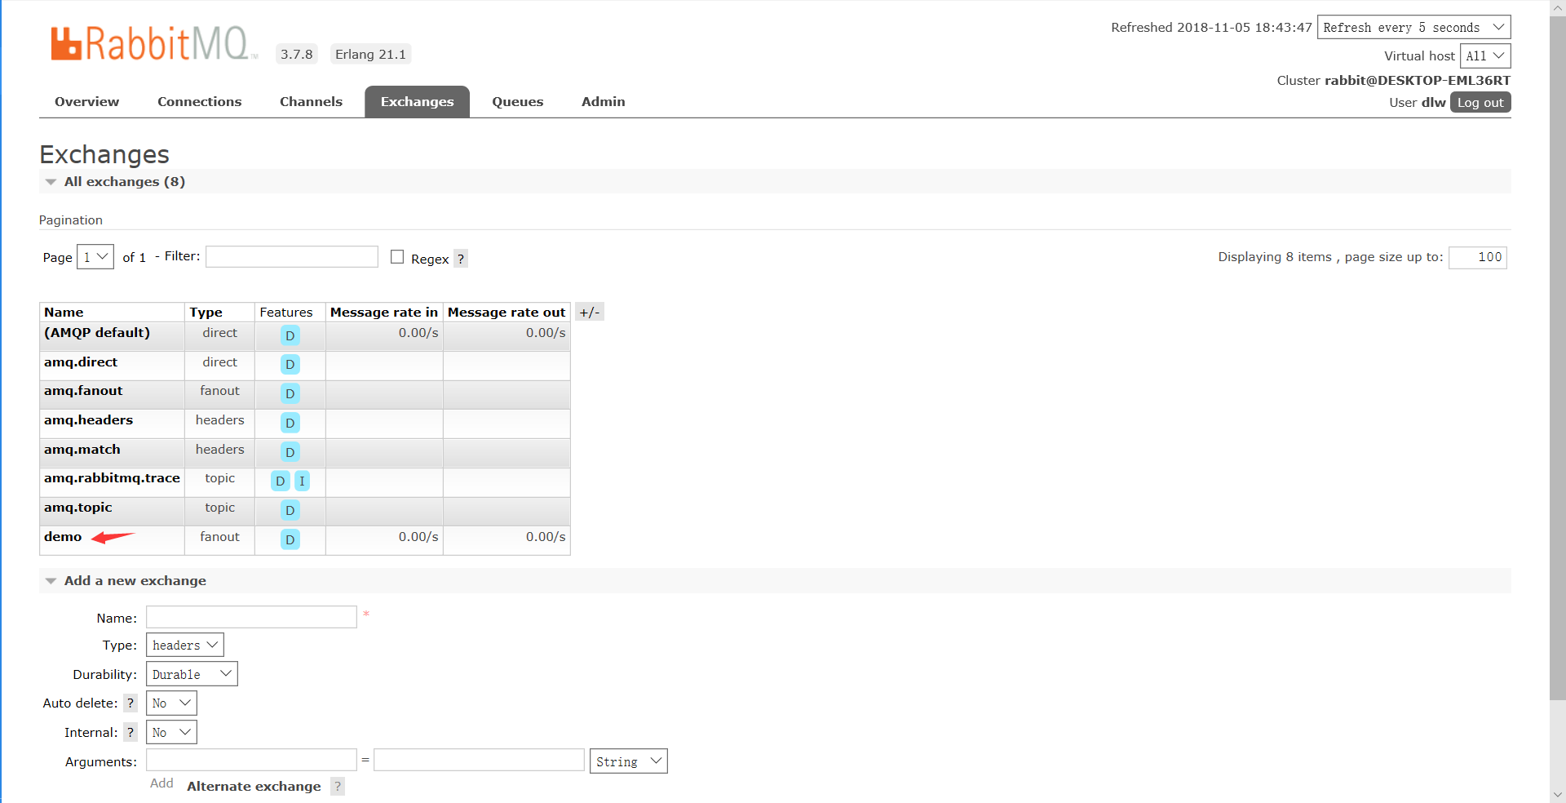Click the I internal badge for amq.rabbitmq.trace

point(302,481)
